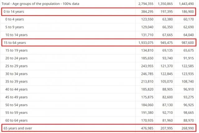Click the 65,675 cell
The width and height of the screenshot is (199, 133).
click(189, 50)
